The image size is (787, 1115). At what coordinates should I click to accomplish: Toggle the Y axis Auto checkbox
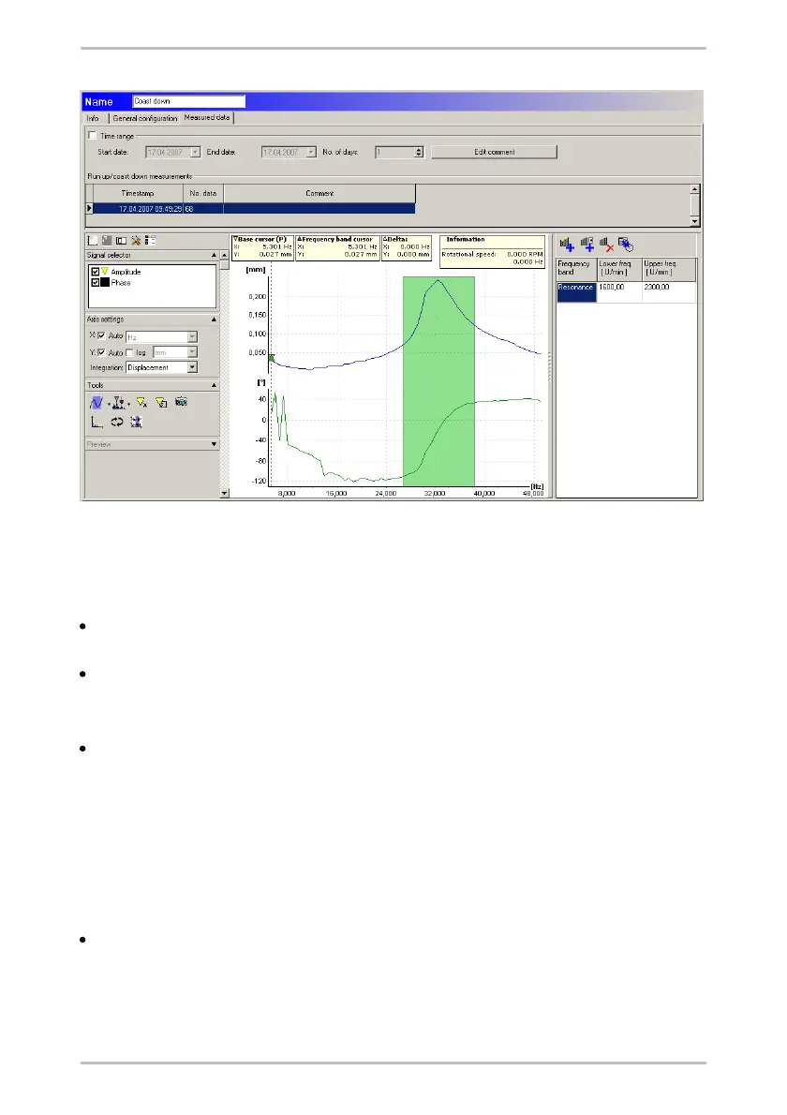(101, 352)
